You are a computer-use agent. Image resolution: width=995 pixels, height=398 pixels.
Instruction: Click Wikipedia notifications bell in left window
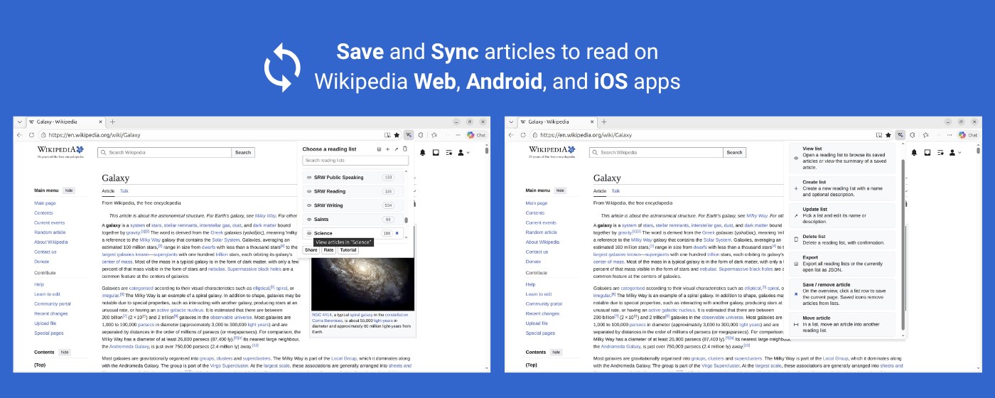coord(423,152)
